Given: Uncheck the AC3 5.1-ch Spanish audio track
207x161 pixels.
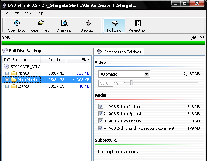Looking at the screenshot, I should point(100,114).
